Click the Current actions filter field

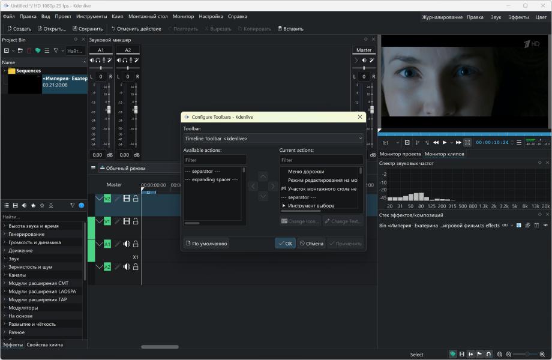(x=321, y=160)
